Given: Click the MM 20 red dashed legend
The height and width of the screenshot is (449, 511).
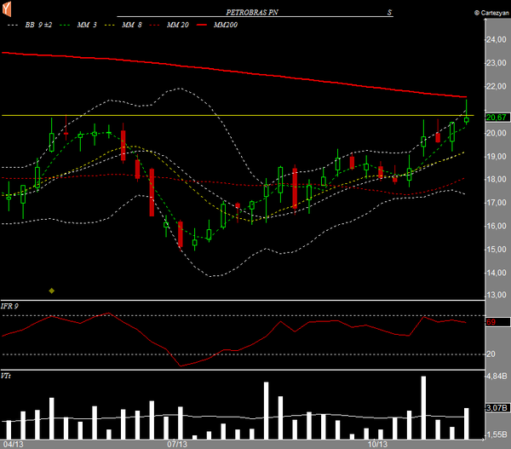Looking at the screenshot, I should [169, 25].
